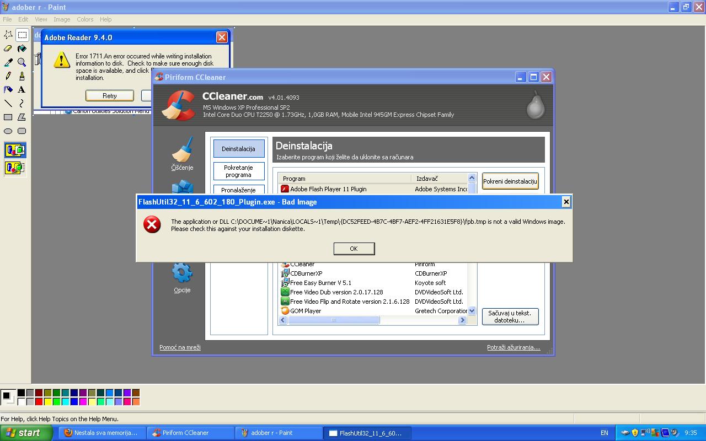Click the wireless network tray icon
706x441 pixels.
(645, 433)
